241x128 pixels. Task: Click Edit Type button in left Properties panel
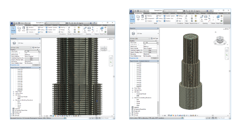36,48
